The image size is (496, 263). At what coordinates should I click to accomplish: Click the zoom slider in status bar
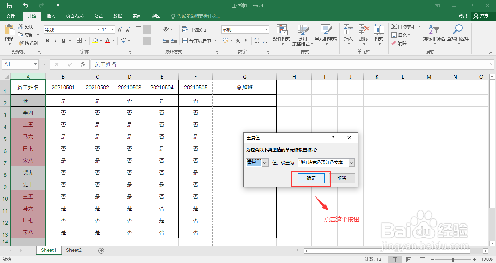point(453,259)
